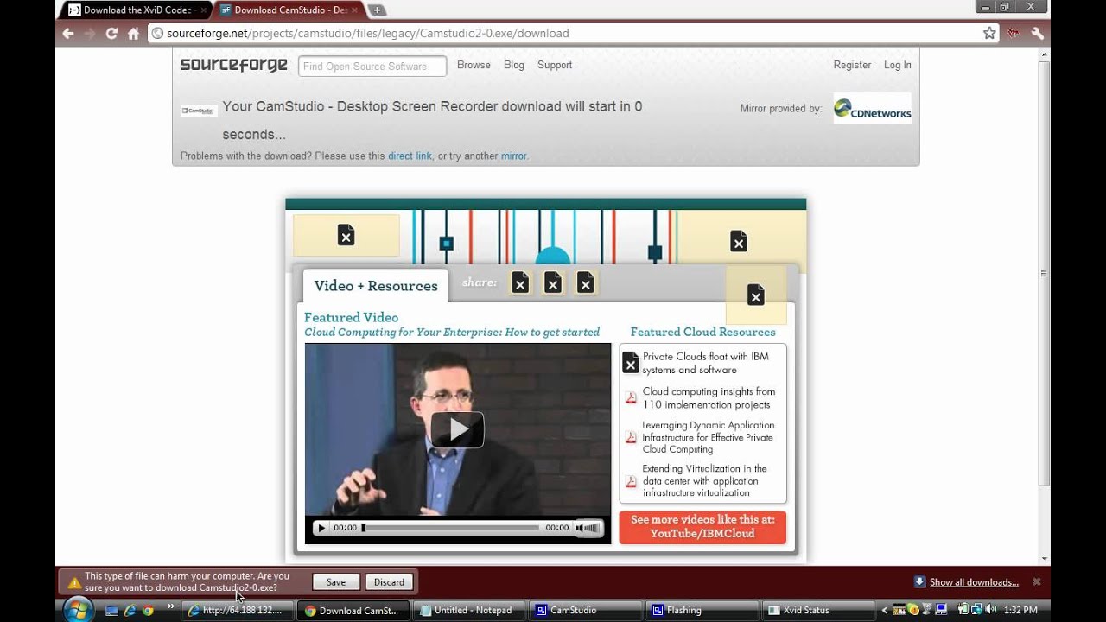Launch Internet Explorer from Quick Launch
Image resolution: width=1106 pixels, height=622 pixels.
pos(130,610)
